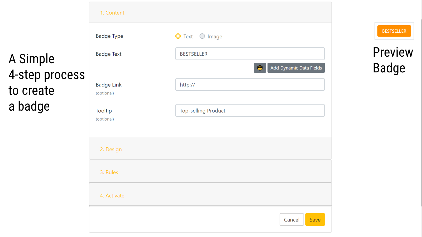Save the badge with the Save button
Image resolution: width=422 pixels, height=237 pixels.
point(315,220)
